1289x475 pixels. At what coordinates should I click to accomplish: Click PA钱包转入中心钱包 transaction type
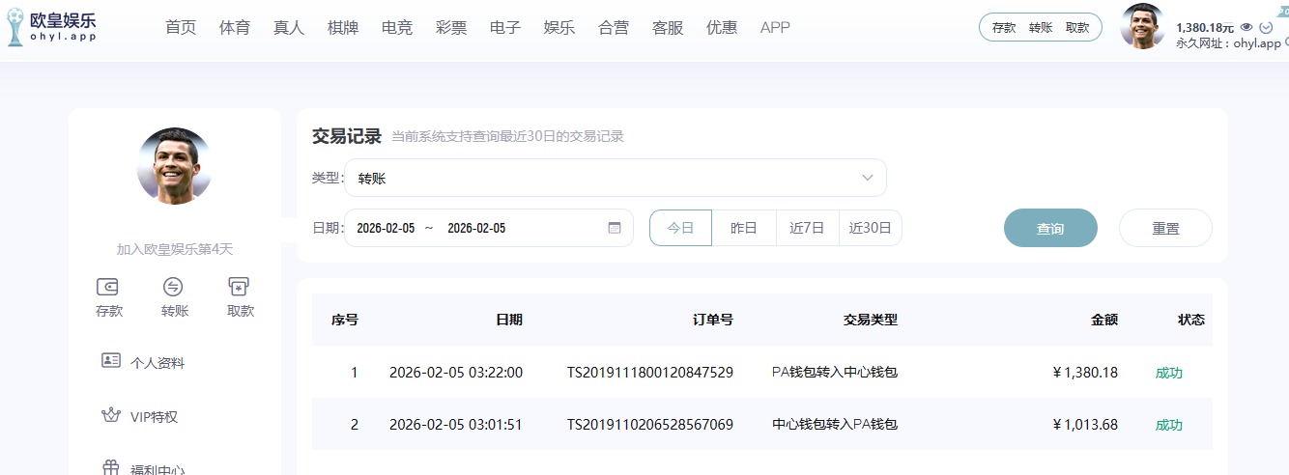click(x=835, y=372)
